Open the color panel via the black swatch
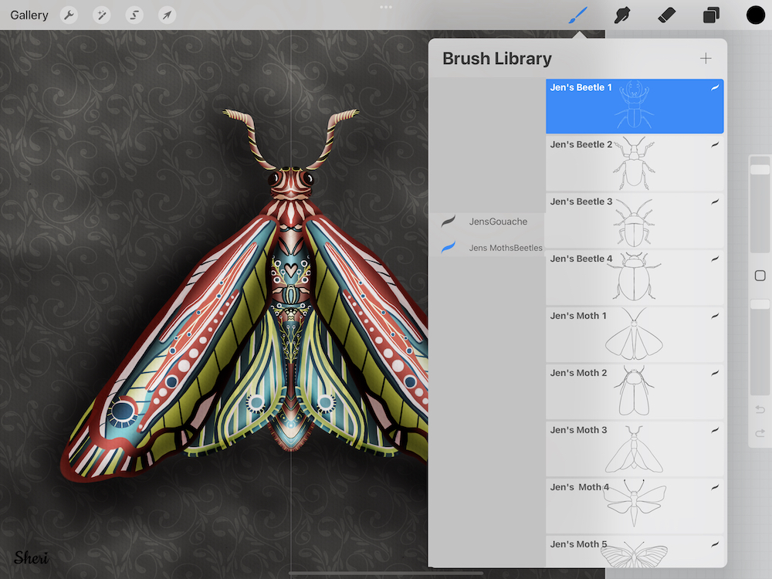This screenshot has width=772, height=579. pyautogui.click(x=755, y=14)
